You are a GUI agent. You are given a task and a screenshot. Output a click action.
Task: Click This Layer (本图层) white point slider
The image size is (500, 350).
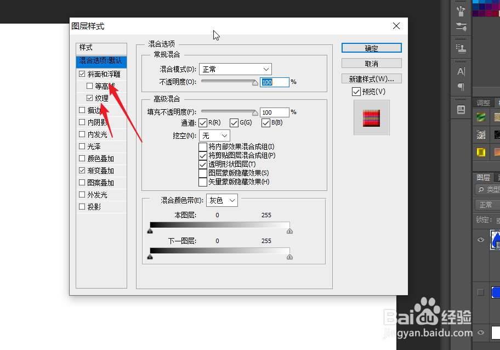tap(289, 231)
